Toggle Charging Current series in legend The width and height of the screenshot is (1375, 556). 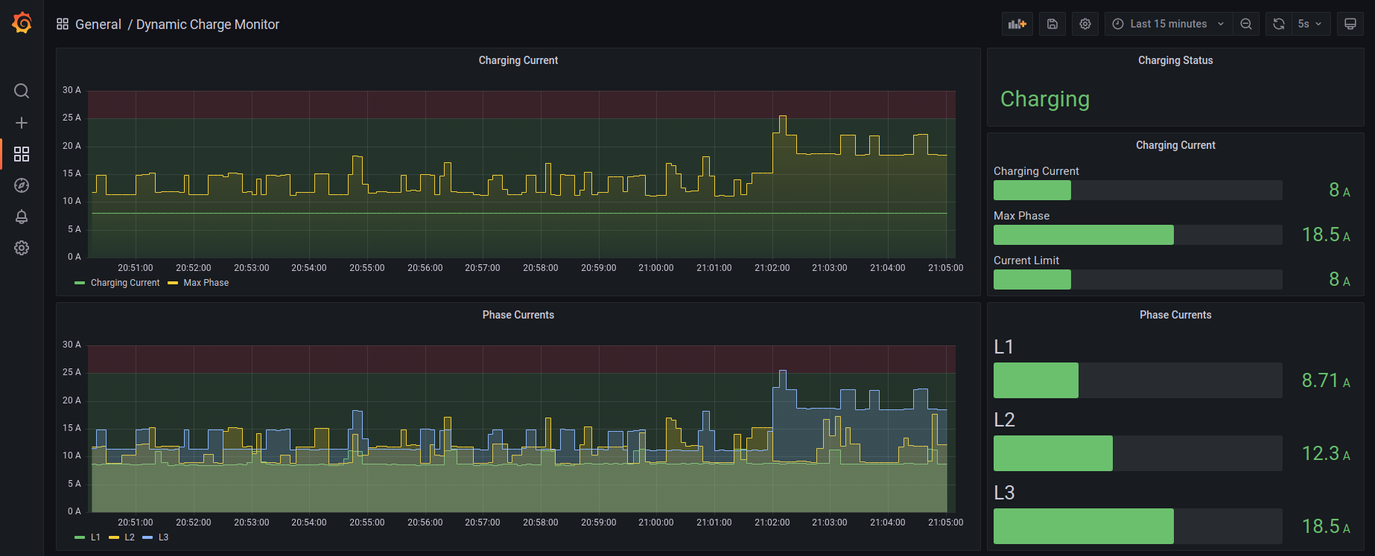coord(125,283)
